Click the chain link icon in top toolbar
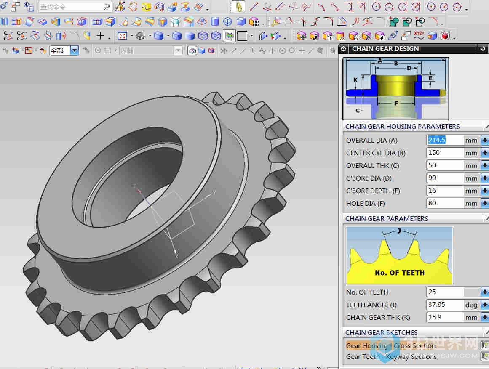This screenshot has width=489, height=369. [x=238, y=7]
